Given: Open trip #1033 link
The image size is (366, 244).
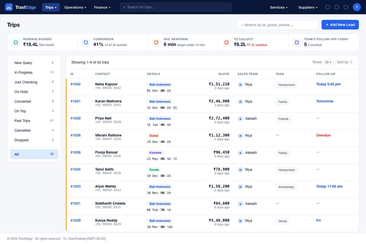Looking at the screenshot, I should (x=75, y=186).
